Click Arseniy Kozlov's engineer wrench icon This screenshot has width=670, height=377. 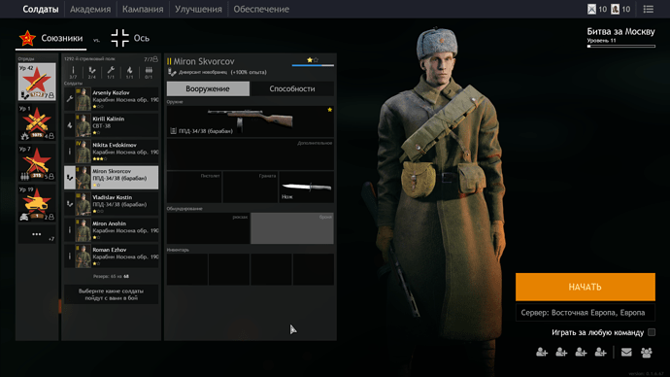70,99
